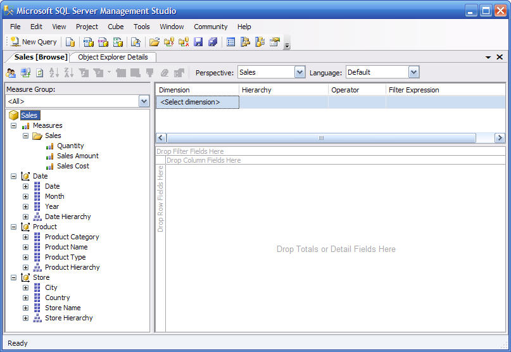This screenshot has height=352, width=511.
Task: Start an Analysis Services DMX query
Action: pyautogui.click(x=103, y=42)
